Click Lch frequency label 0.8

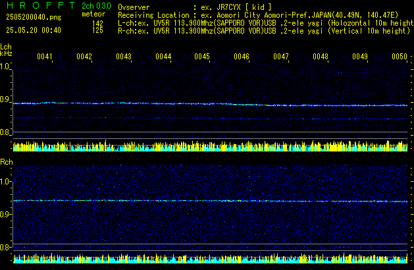click(x=5, y=132)
